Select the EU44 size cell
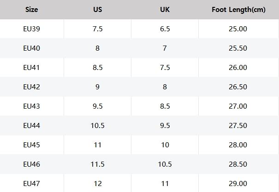The height and width of the screenshot is (192, 279). 31,125
